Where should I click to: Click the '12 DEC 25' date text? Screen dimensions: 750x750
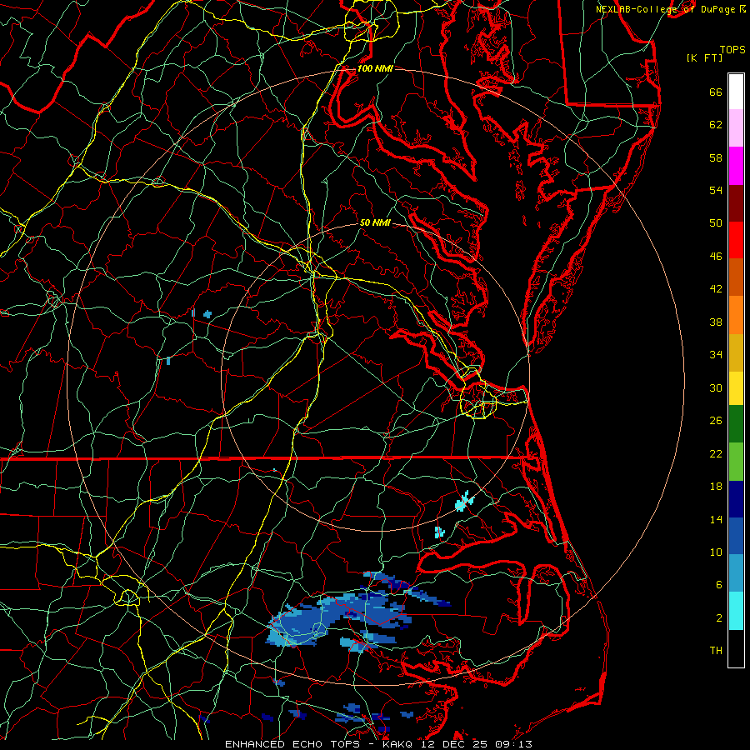(x=454, y=744)
